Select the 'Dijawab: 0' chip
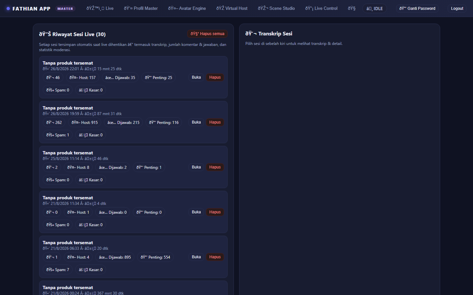Image resolution: width=473 pixels, height=295 pixels. coord(113,212)
